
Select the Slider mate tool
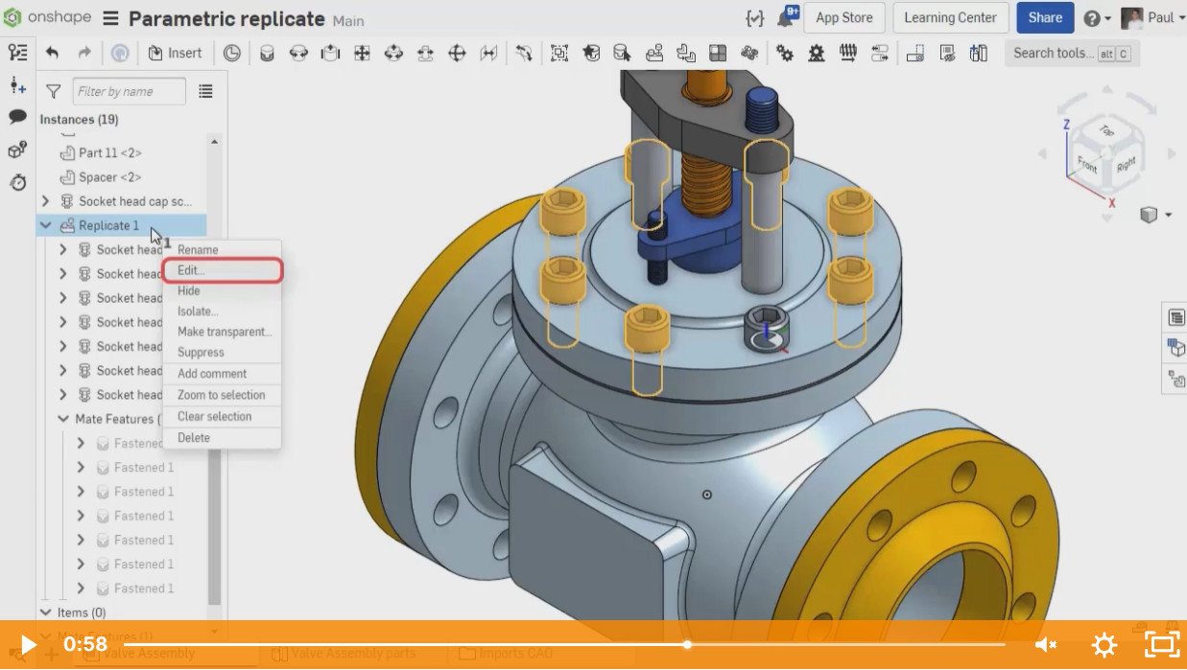click(x=330, y=54)
